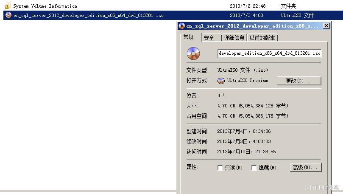Click the disc icon in dialog title bar

coord(181,26)
